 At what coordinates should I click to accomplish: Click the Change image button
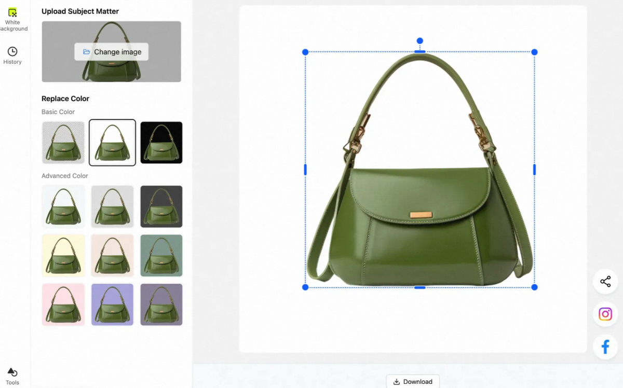pyautogui.click(x=112, y=52)
